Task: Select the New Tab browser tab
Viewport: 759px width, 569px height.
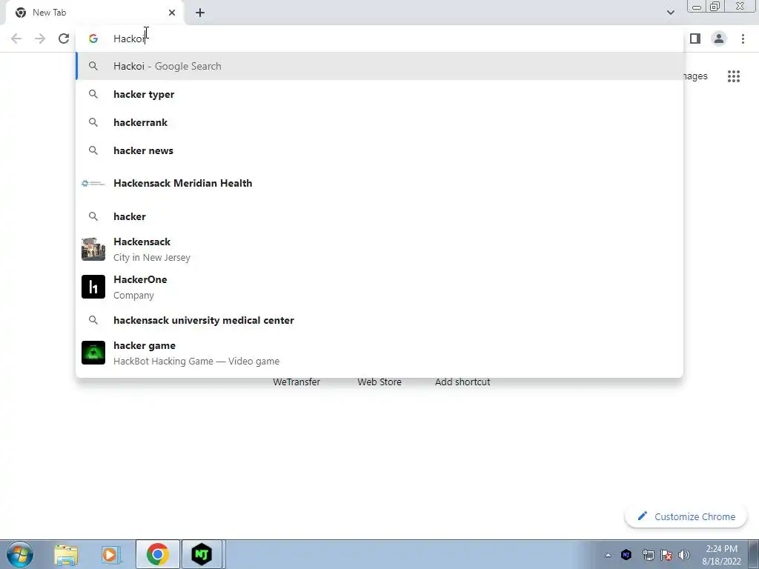Action: [95, 13]
